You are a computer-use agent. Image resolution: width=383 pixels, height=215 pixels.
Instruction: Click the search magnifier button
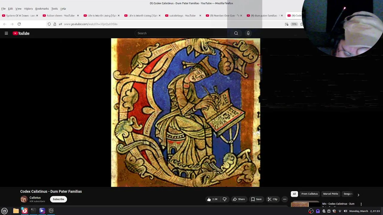coord(236,33)
